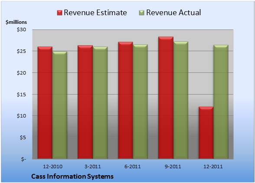Image resolution: width=255 pixels, height=183 pixels.
Task: Click the '$20' y-axis label
Action: pyautogui.click(x=21, y=73)
